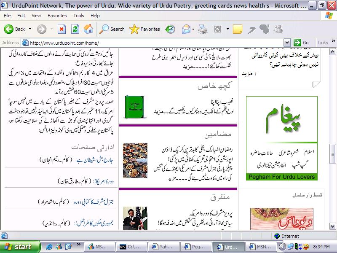Refresh the current page
This screenshot has width=337, height=253.
coord(75,29)
